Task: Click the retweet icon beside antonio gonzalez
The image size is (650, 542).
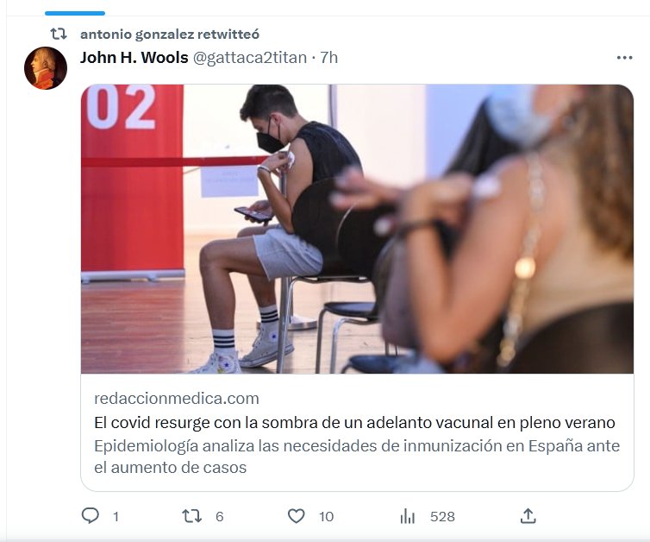Action: pyautogui.click(x=59, y=33)
